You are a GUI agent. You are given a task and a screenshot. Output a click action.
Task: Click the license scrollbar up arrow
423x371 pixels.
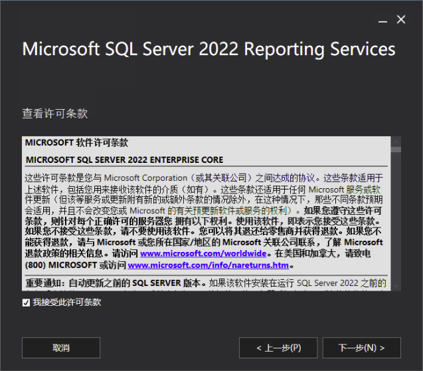coord(396,141)
